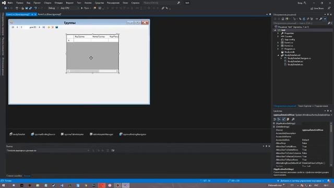Click the Solution Explorer wrench properties icon
The image size is (334, 188).
(320, 19)
